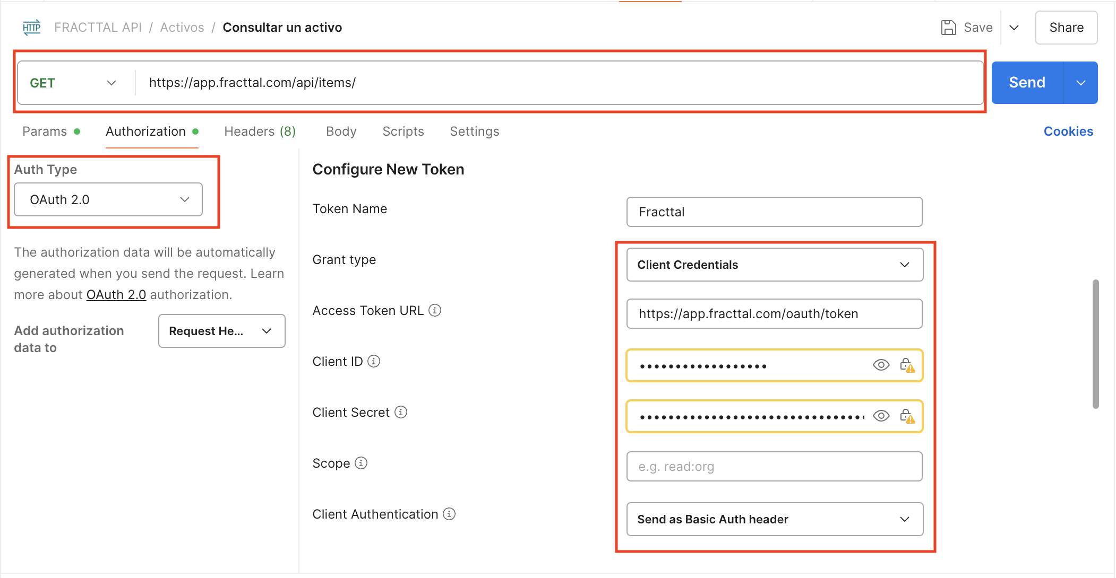Viewport: 1116px width, 578px height.
Task: Click the Consultar un activo request title
Action: (x=282, y=28)
